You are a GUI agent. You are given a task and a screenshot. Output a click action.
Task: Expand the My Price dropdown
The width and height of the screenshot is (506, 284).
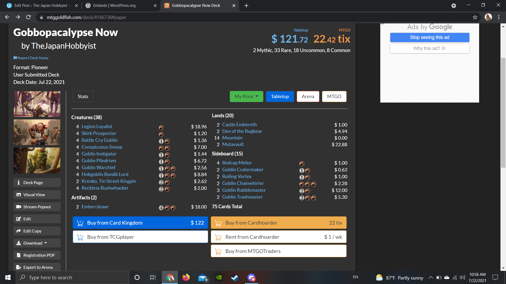tap(246, 97)
